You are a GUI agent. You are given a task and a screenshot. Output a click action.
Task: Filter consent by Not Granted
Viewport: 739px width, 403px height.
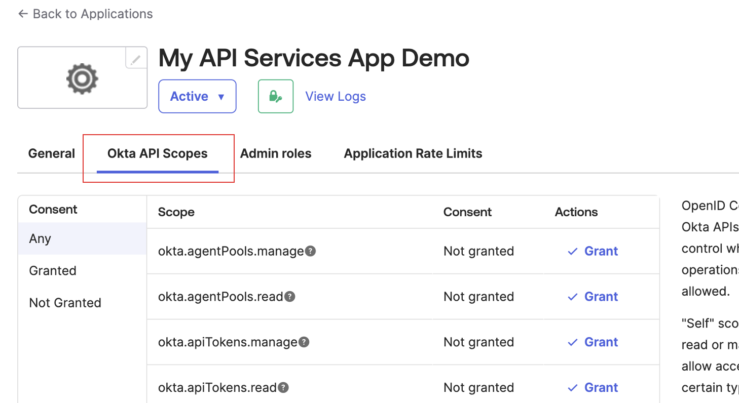point(82,303)
